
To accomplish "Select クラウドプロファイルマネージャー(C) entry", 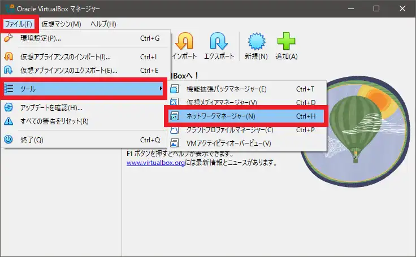I will [x=229, y=130].
